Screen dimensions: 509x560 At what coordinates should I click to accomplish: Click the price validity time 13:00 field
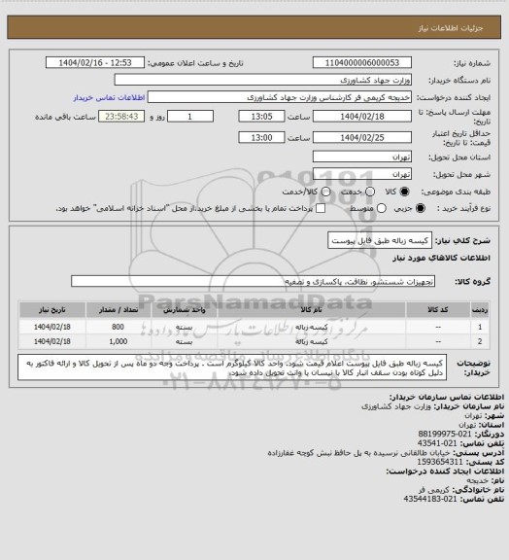(x=261, y=137)
